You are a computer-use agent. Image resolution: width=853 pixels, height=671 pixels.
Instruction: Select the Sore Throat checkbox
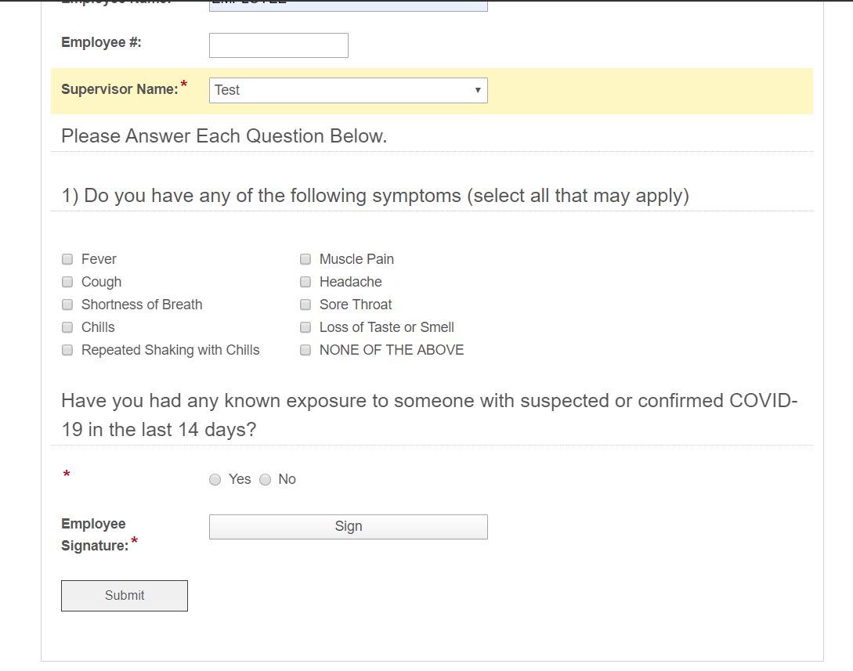tap(305, 305)
